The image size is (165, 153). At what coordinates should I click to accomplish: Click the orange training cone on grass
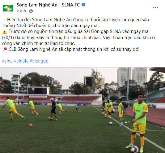pyautogui.click(x=31, y=125)
